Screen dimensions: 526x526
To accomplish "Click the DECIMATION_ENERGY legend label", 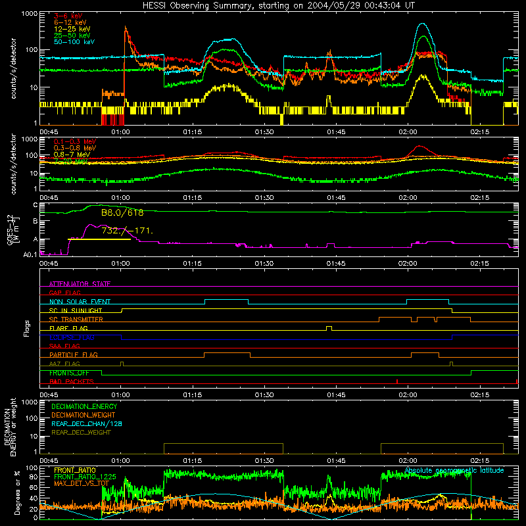I will pos(85,406).
